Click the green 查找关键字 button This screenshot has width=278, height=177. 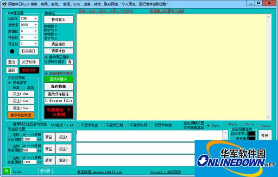(x=58, y=79)
